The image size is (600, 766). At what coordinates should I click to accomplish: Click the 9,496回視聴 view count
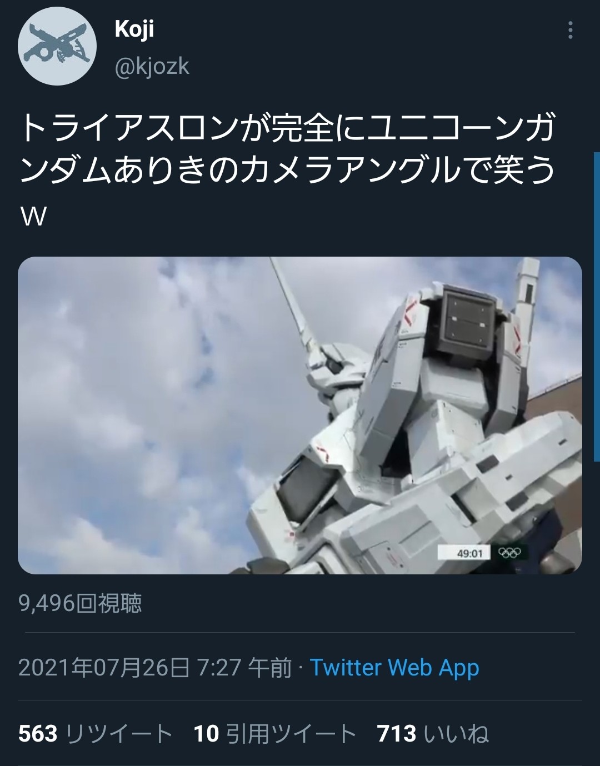[80, 603]
